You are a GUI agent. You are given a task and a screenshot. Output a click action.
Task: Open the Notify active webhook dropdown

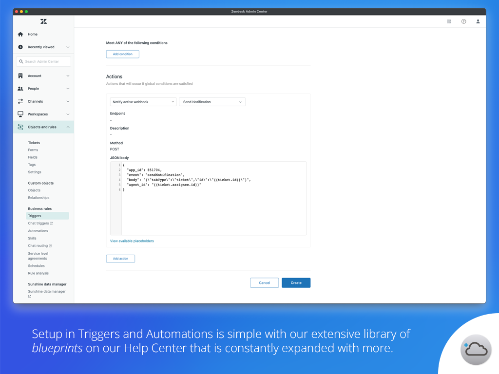pos(143,102)
